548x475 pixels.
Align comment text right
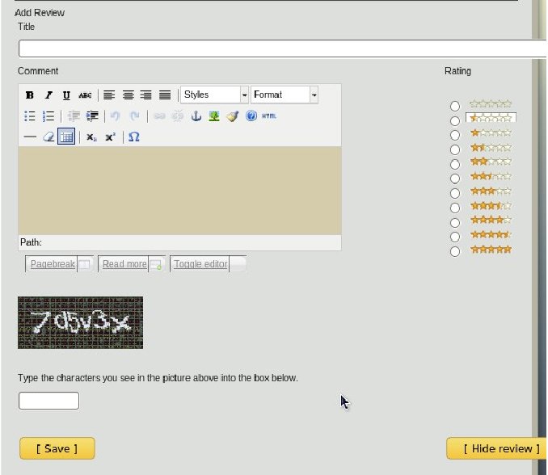tap(145, 95)
